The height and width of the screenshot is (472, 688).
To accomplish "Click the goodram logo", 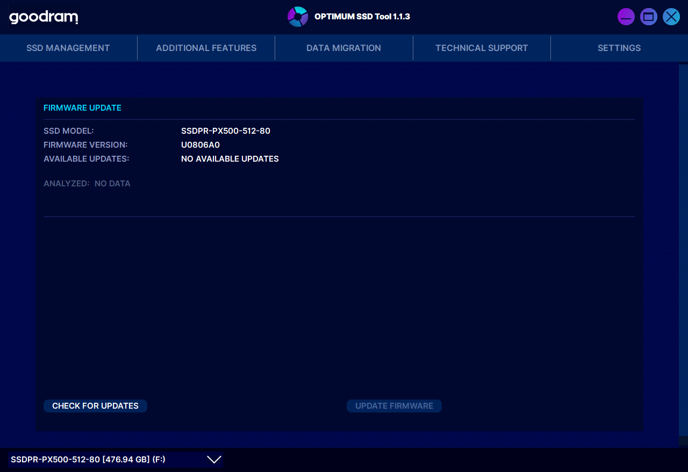I will pos(44,17).
